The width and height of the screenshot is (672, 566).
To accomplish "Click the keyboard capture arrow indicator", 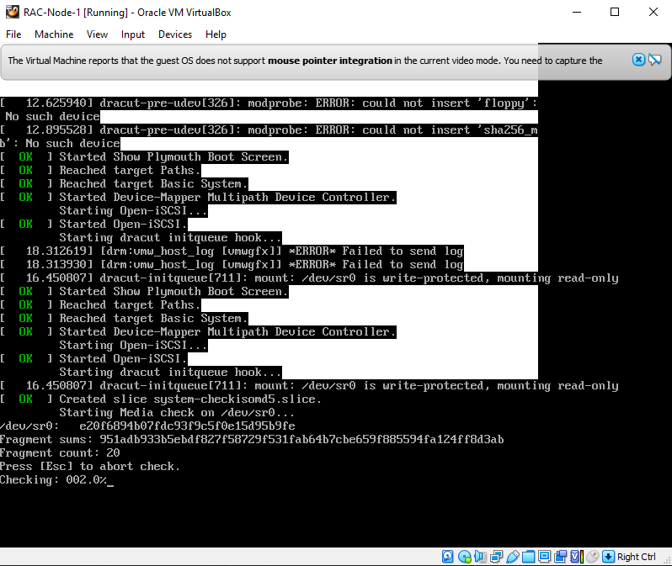I will (x=609, y=557).
